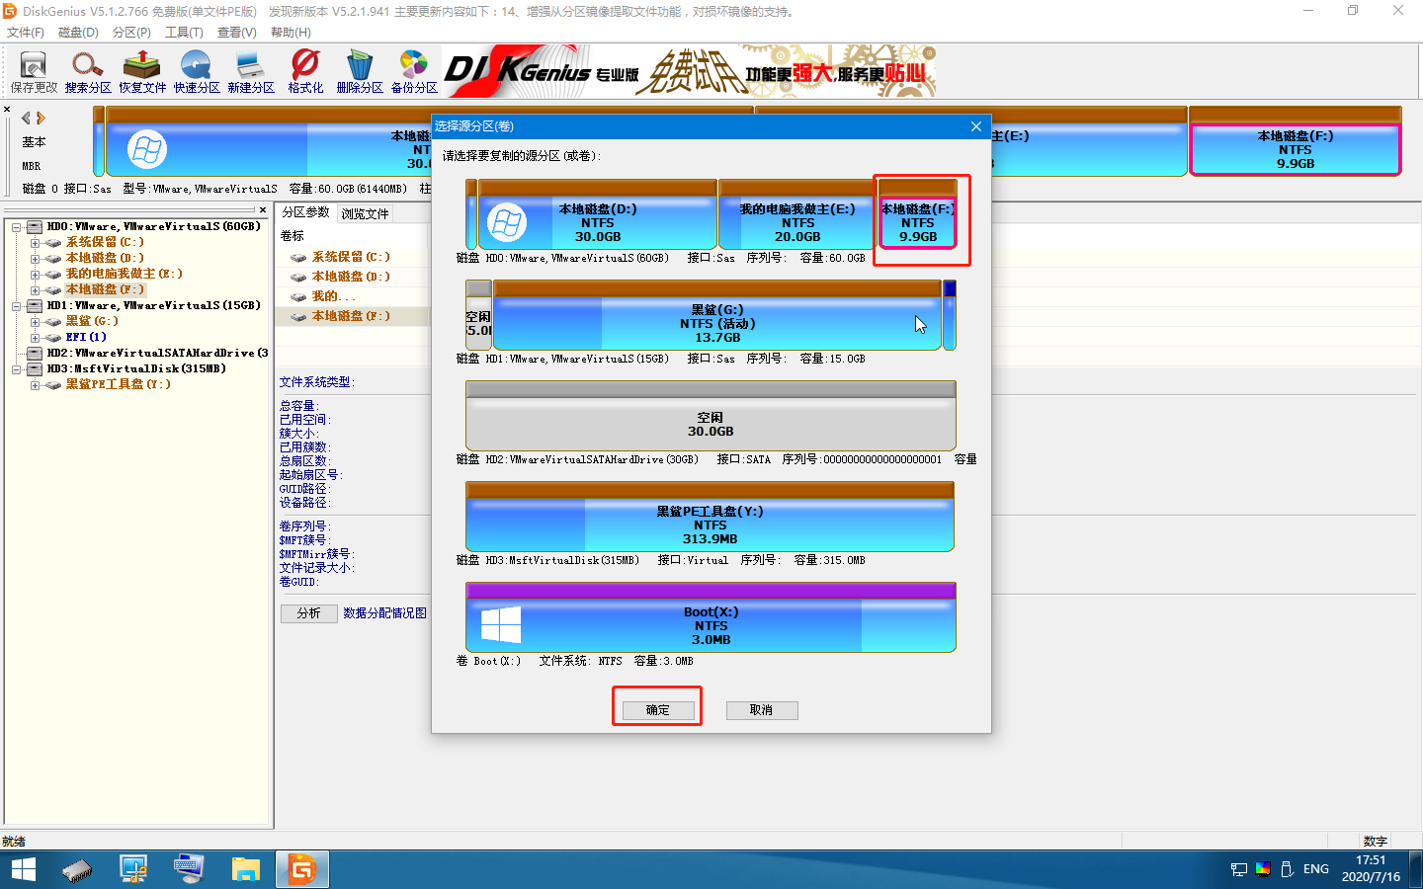
Task: Click the Format (格式化) toolbar icon
Action: click(305, 72)
